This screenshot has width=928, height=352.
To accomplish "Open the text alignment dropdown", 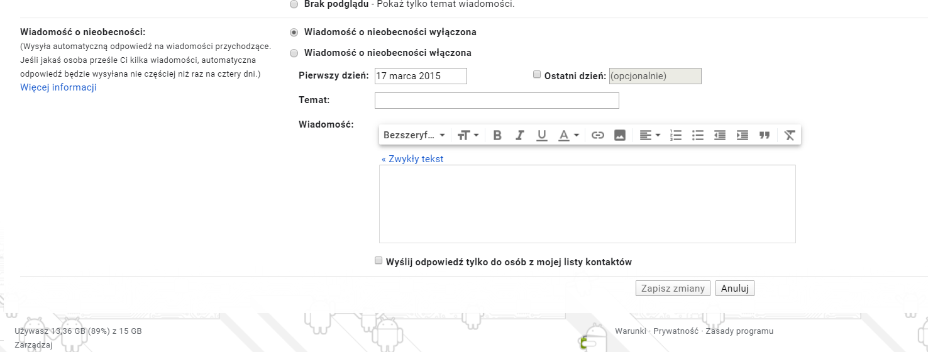I will coord(649,135).
